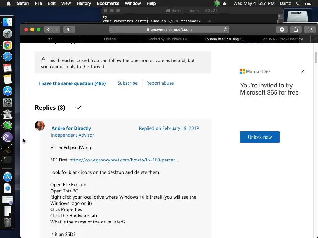Open Notification Center in menu bar
The image size is (318, 238).
(x=308, y=3)
